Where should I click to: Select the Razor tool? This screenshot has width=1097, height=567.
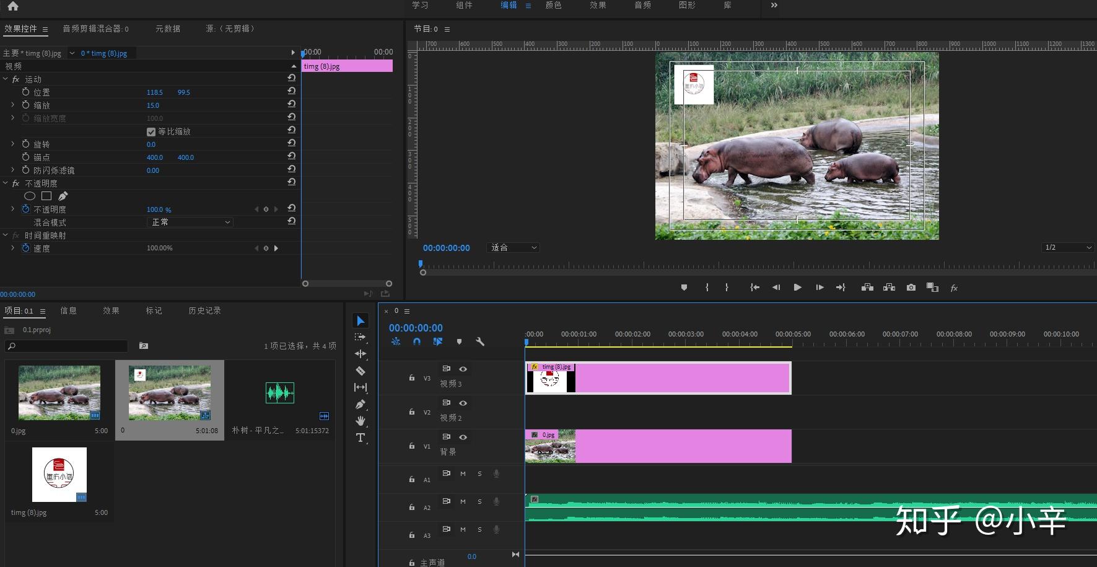[x=361, y=371]
